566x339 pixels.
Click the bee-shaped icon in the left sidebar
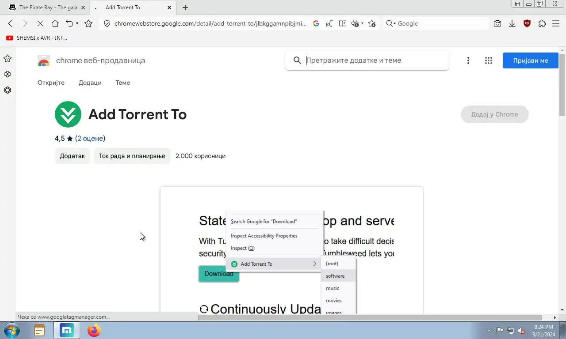coord(8,74)
